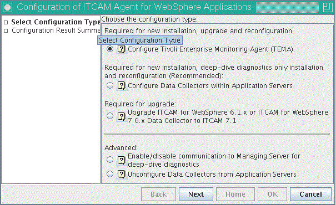336x205 pixels.
Task: Click the OK button
Action: click(x=272, y=194)
